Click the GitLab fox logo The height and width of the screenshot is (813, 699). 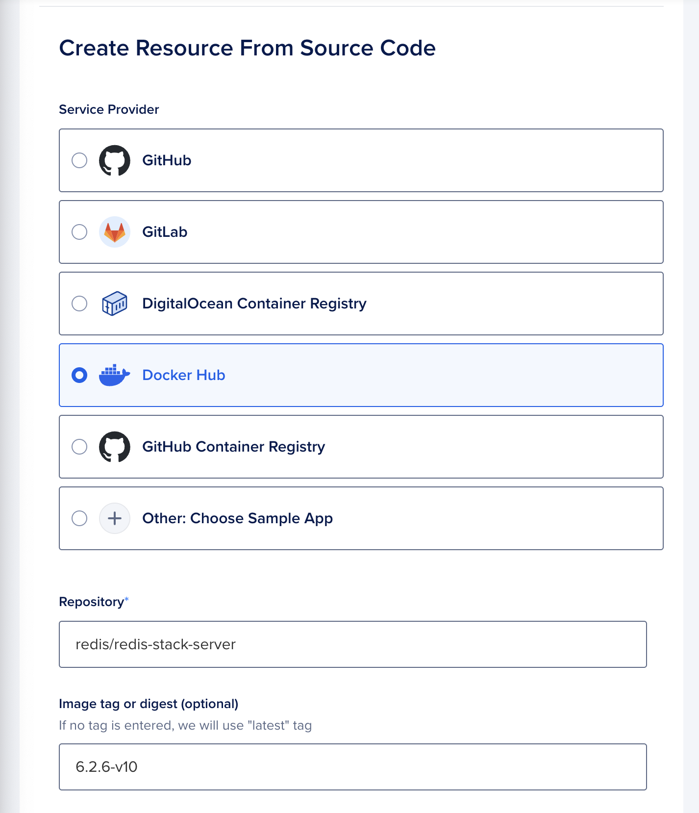(x=115, y=231)
